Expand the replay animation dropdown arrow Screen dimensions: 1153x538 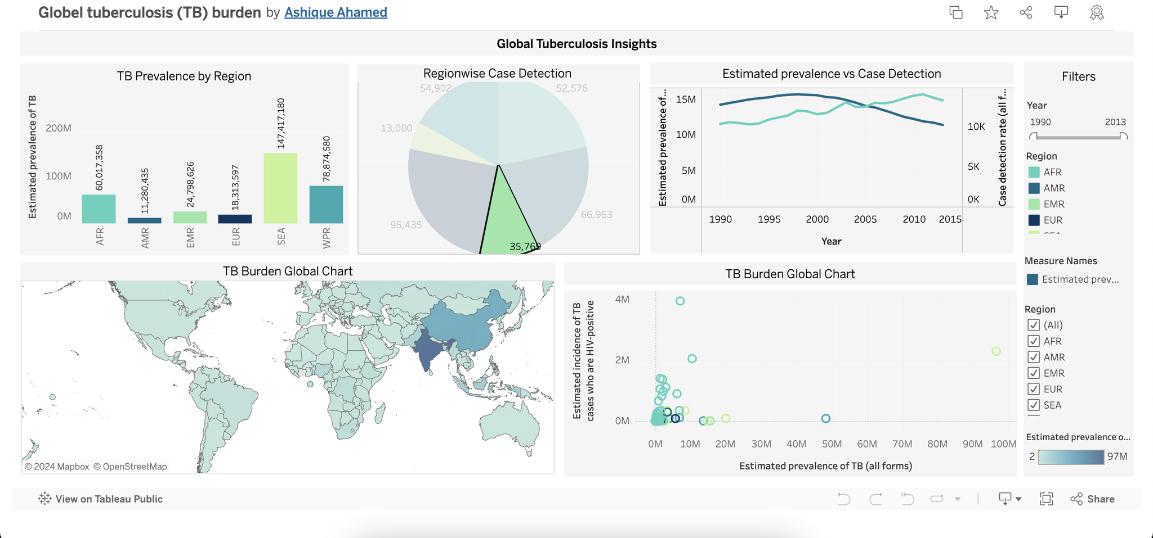958,499
